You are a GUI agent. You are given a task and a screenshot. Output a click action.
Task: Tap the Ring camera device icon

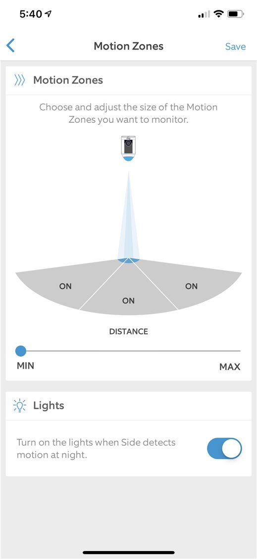point(128,148)
